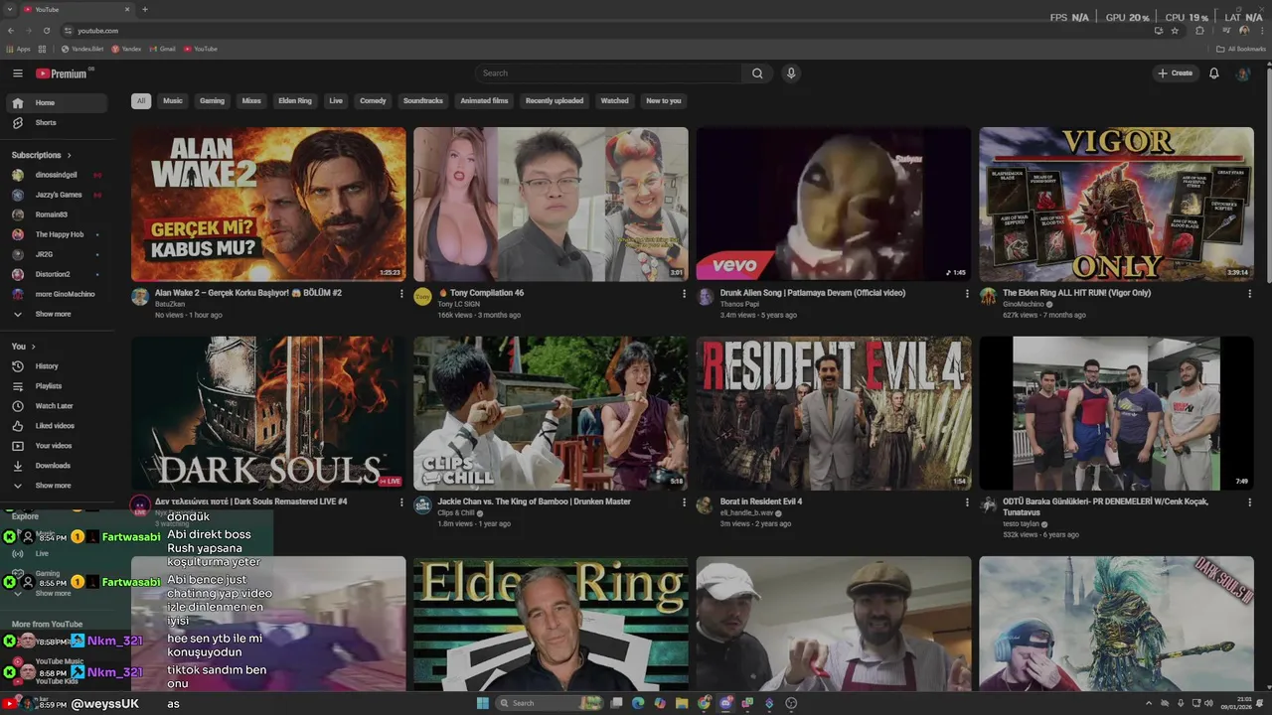Screen dimensions: 1272x715
Task: Select the Soundtracks filter chip
Action: click(x=423, y=100)
